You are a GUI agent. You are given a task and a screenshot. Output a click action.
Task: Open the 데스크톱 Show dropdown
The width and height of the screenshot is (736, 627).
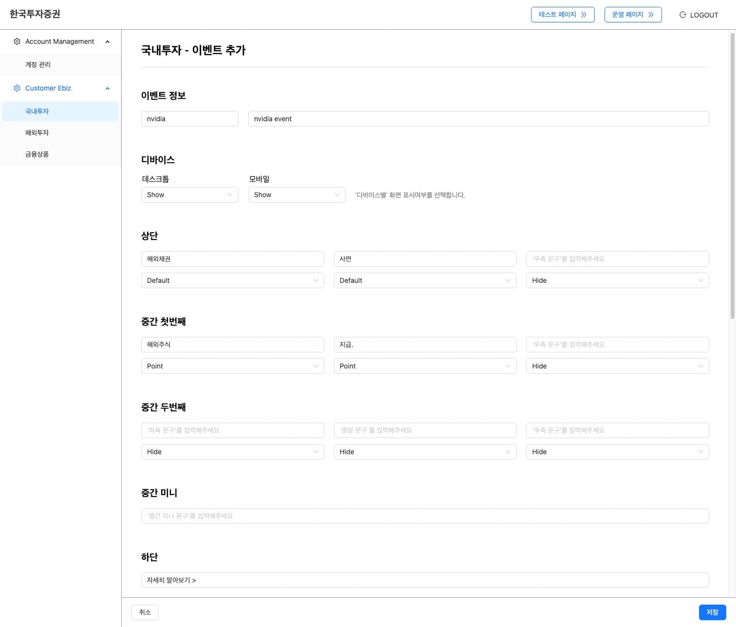[x=189, y=195]
